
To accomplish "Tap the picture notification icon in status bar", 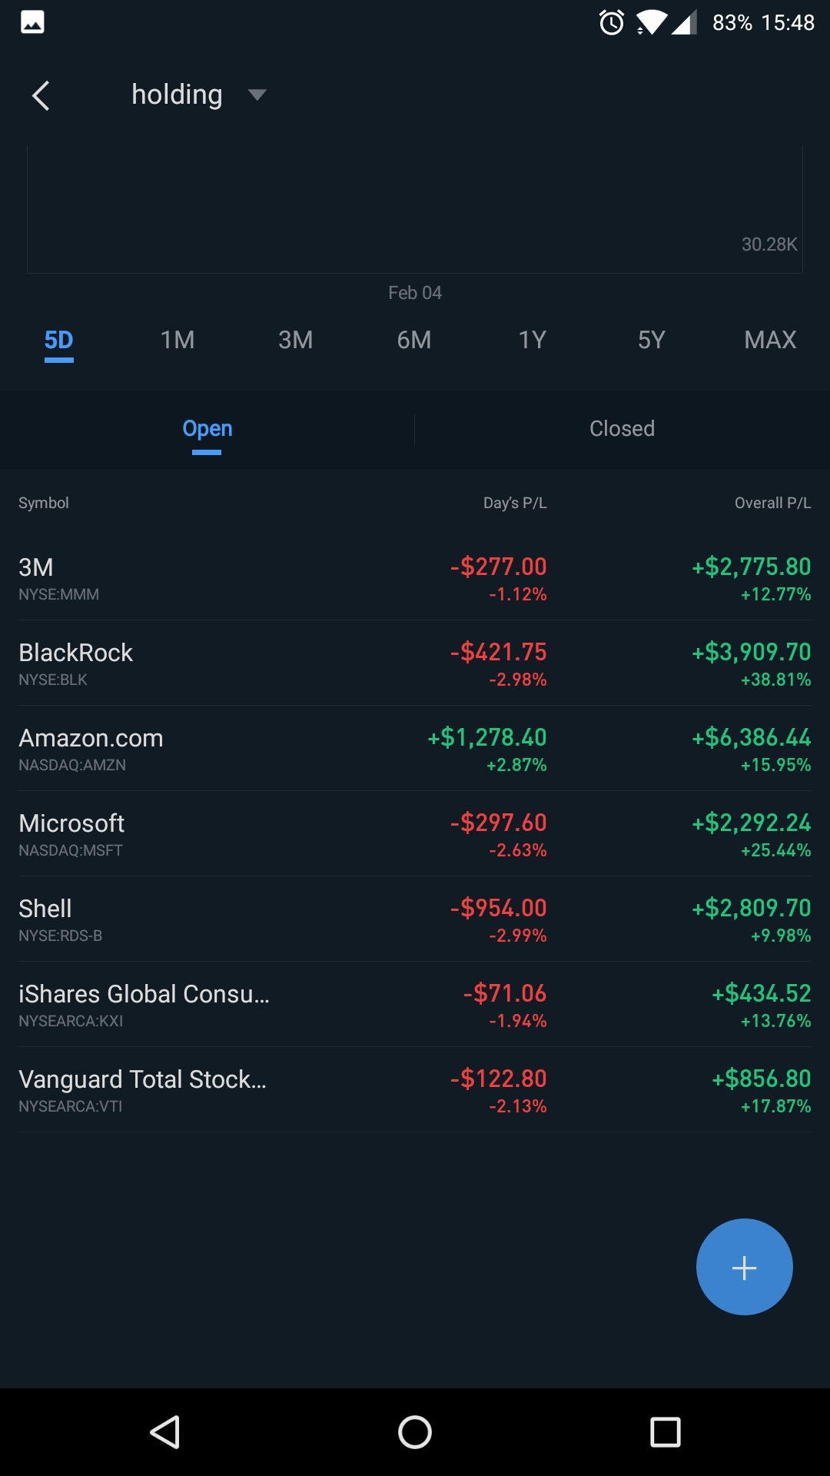I will [x=32, y=22].
